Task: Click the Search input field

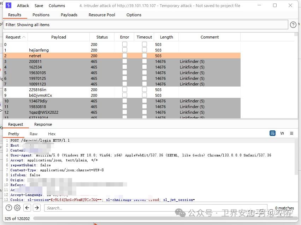Action: click(x=155, y=208)
